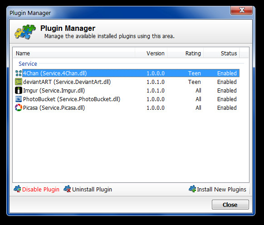Screen dimensions: 264x225
Task: Click the Enabled status of PhotoBucket
Action: (227, 99)
